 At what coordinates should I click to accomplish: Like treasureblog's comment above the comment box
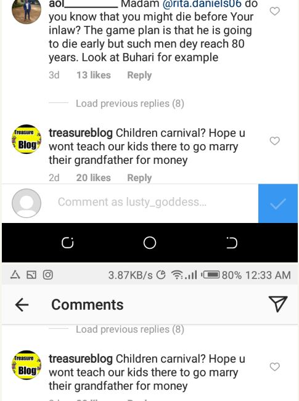coord(275,141)
